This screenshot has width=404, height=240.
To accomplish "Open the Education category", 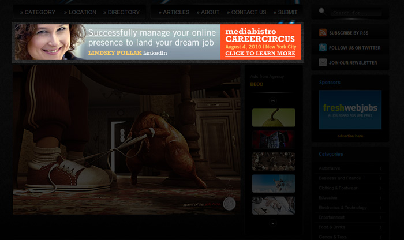I will pyautogui.click(x=328, y=198).
